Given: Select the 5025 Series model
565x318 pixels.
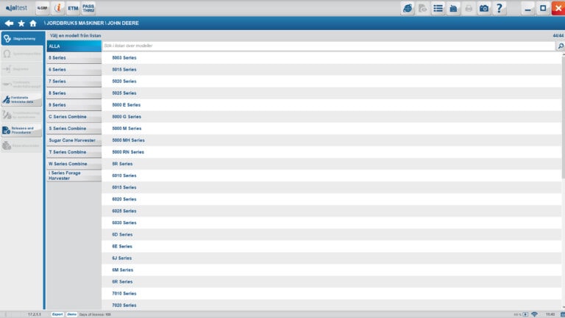Looking at the screenshot, I should (332, 93).
